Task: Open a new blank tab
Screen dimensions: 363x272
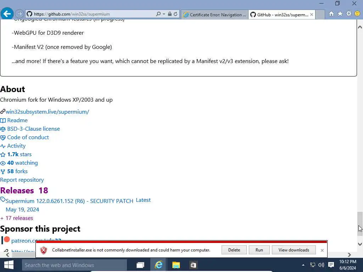Action: [x=320, y=15]
